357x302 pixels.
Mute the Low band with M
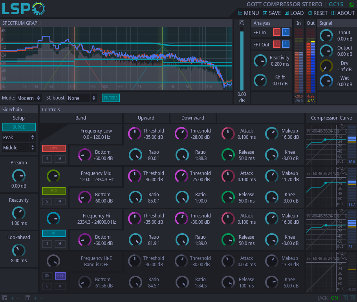(60, 159)
